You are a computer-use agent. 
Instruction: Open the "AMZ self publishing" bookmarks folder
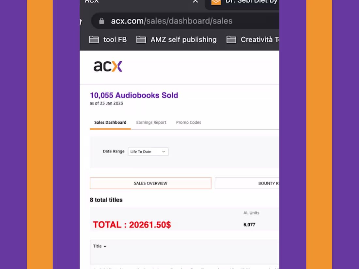(x=177, y=40)
